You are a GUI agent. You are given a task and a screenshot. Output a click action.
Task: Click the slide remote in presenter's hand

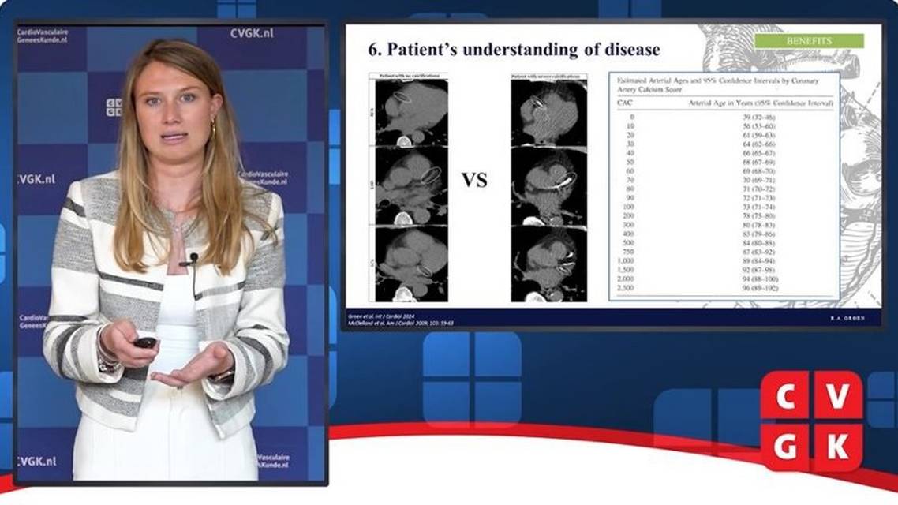point(145,342)
